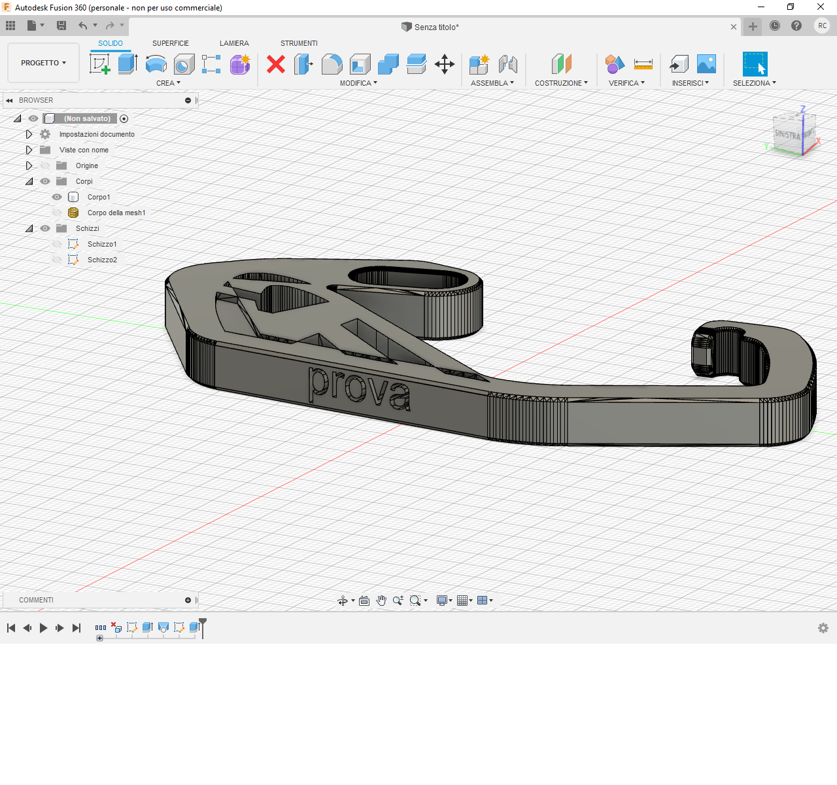Open the Insert Canvas image tool
The image size is (837, 785).
(x=706, y=64)
